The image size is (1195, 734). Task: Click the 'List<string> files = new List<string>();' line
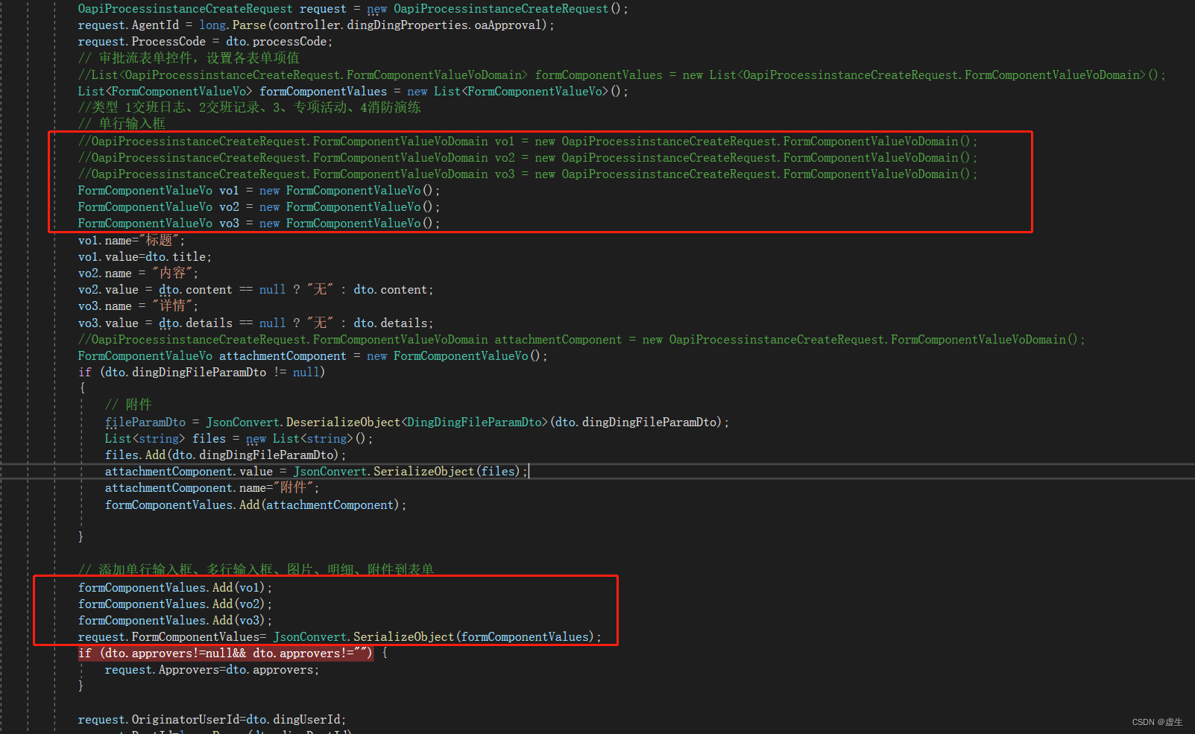click(x=239, y=439)
